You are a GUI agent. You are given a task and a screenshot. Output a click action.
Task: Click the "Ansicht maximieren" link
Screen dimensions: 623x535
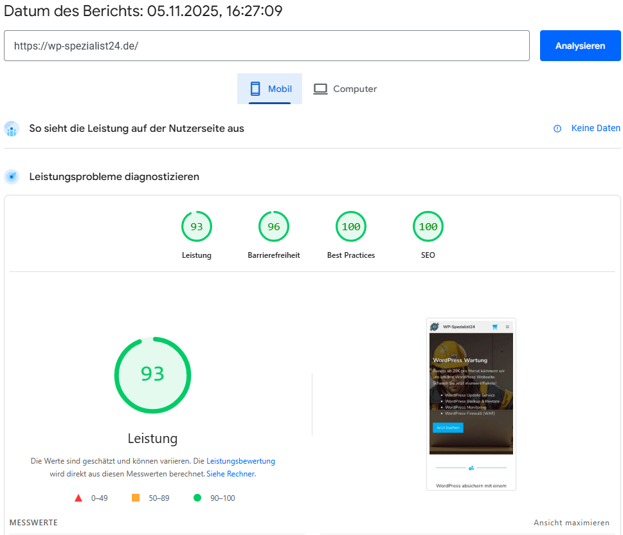[571, 523]
